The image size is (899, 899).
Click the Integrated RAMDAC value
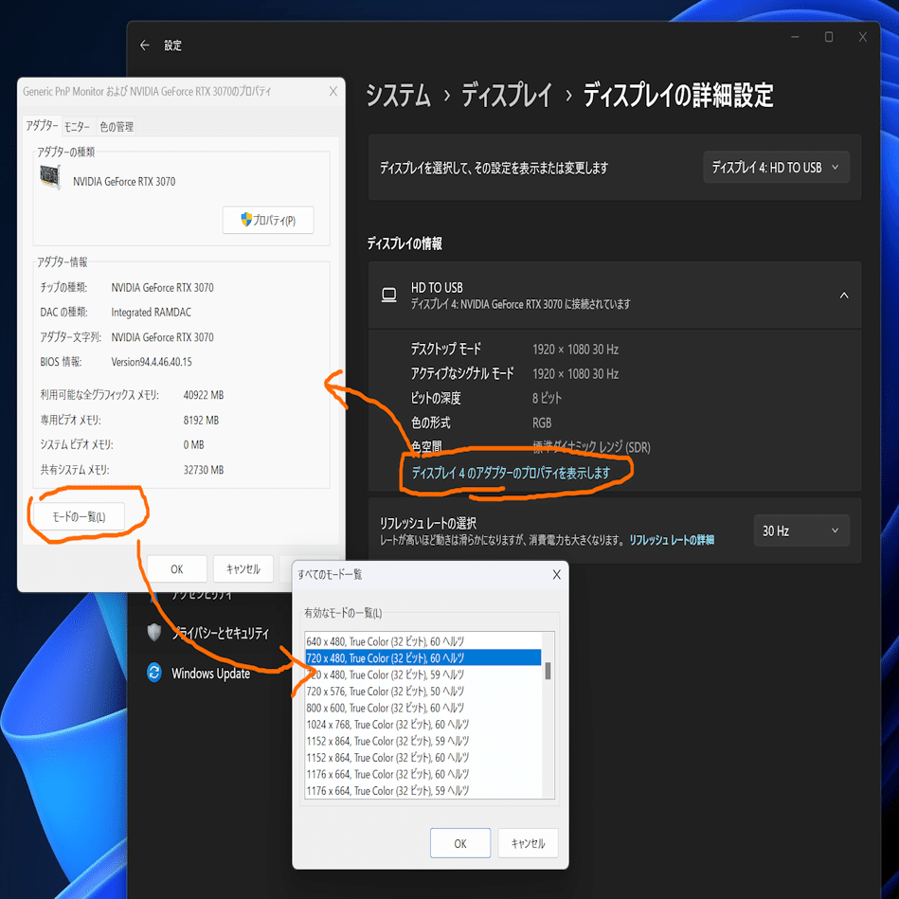151,312
